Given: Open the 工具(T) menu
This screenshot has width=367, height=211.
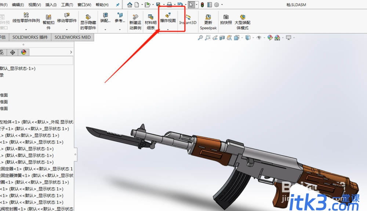Looking at the screenshot, I should coord(67,5).
